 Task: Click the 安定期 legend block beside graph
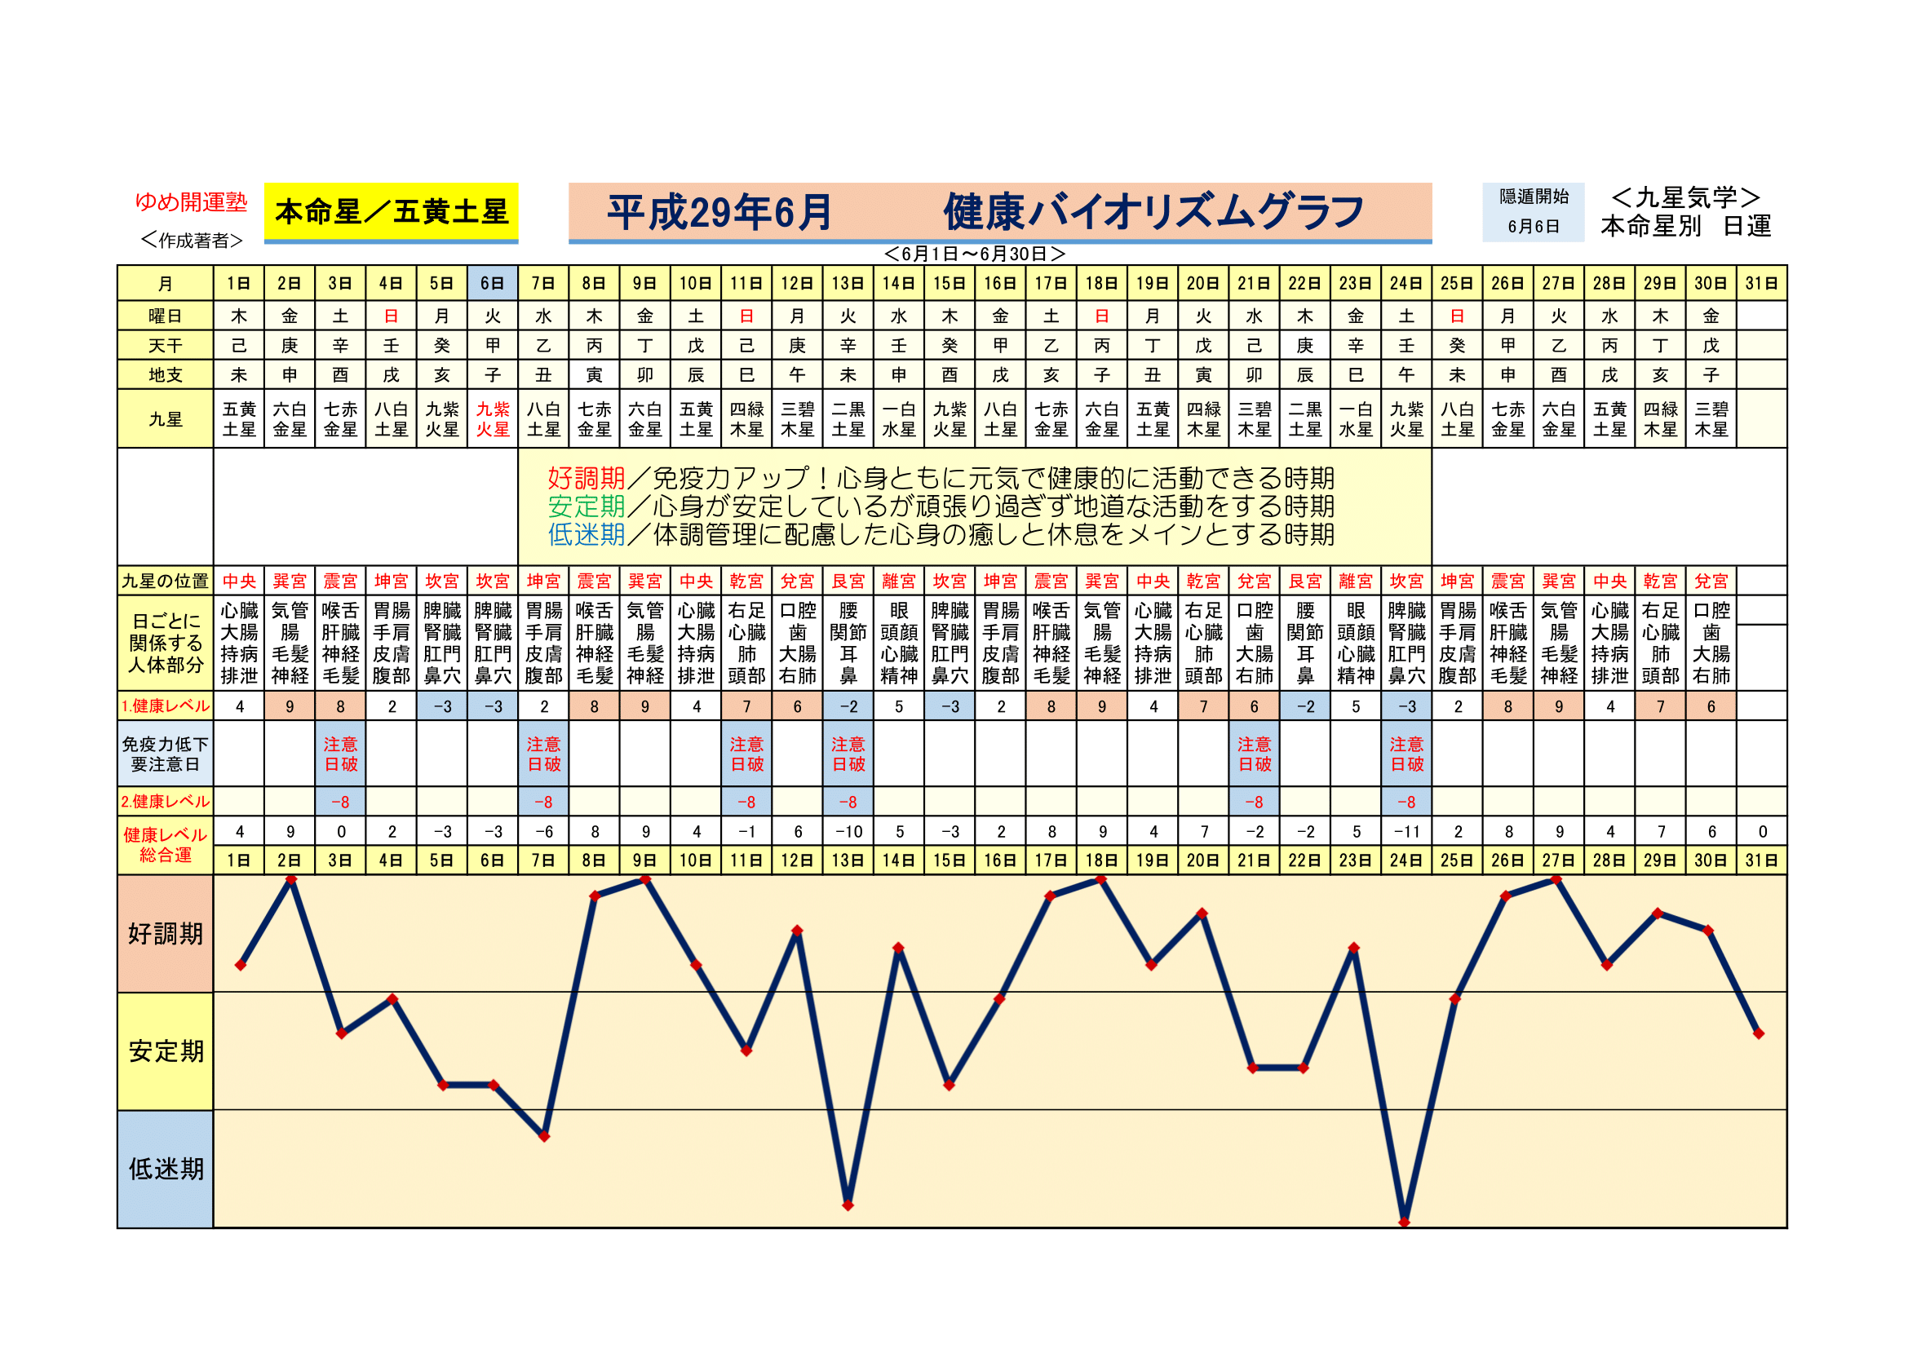coord(166,1051)
